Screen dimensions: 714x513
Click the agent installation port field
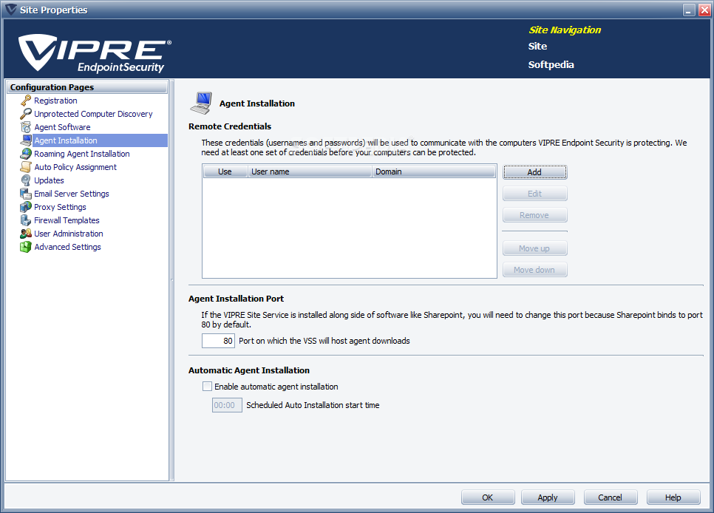(x=218, y=341)
